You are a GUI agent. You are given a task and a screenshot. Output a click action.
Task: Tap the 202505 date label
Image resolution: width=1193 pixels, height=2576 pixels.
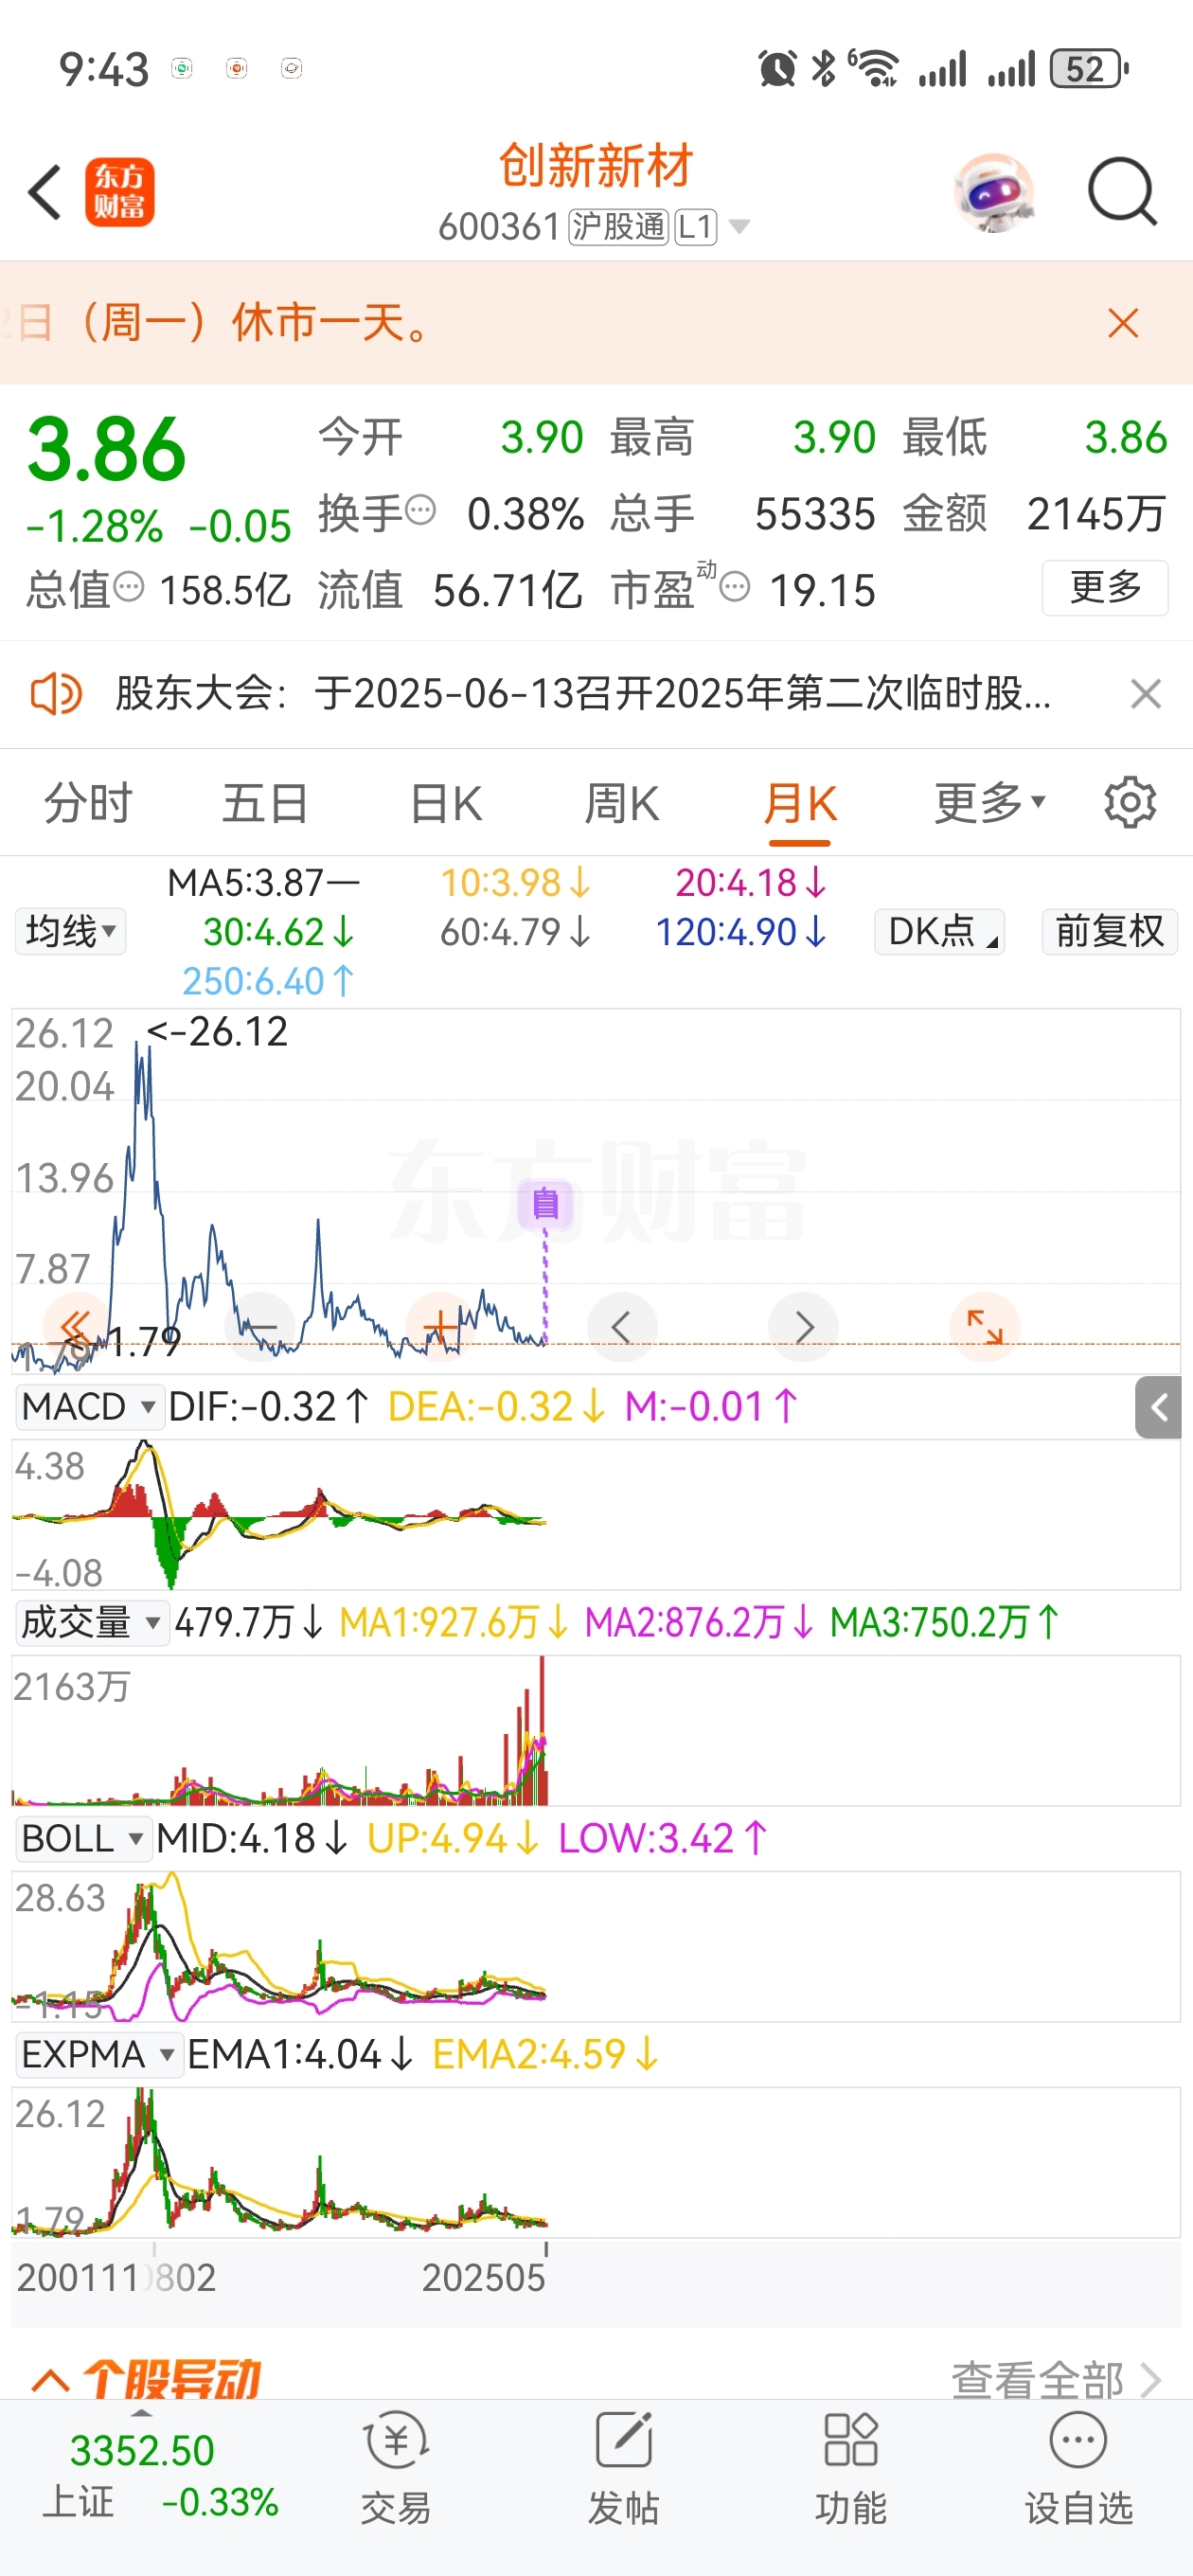point(483,2277)
